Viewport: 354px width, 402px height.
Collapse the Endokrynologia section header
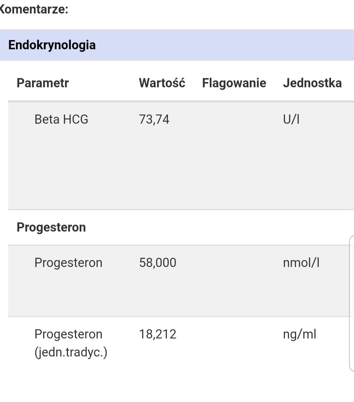52,45
